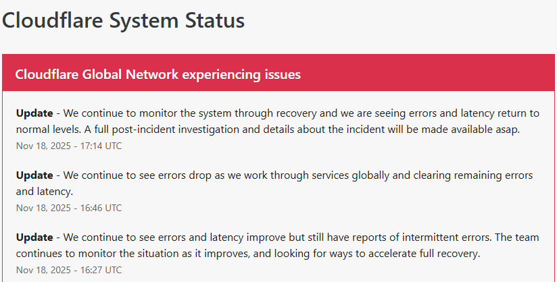The image size is (557, 282).
Task: Click the Nov 18, 2025 - 16:27 UTC timestamp
Action: [69, 270]
